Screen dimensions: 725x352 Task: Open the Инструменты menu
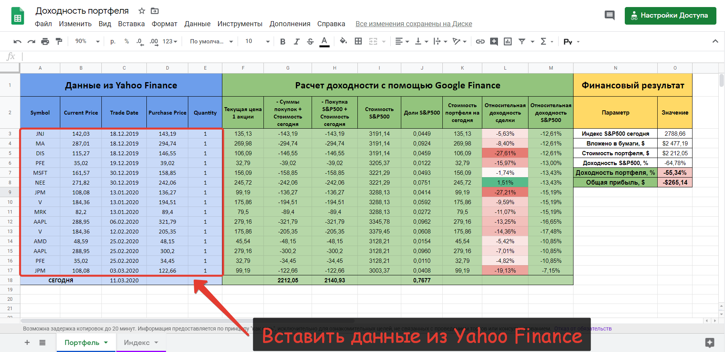click(x=240, y=24)
